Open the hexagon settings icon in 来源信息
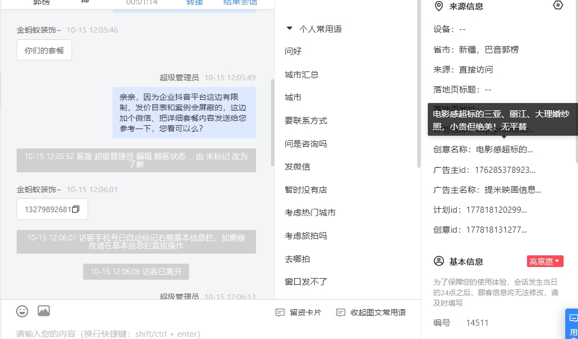 [x=557, y=5]
